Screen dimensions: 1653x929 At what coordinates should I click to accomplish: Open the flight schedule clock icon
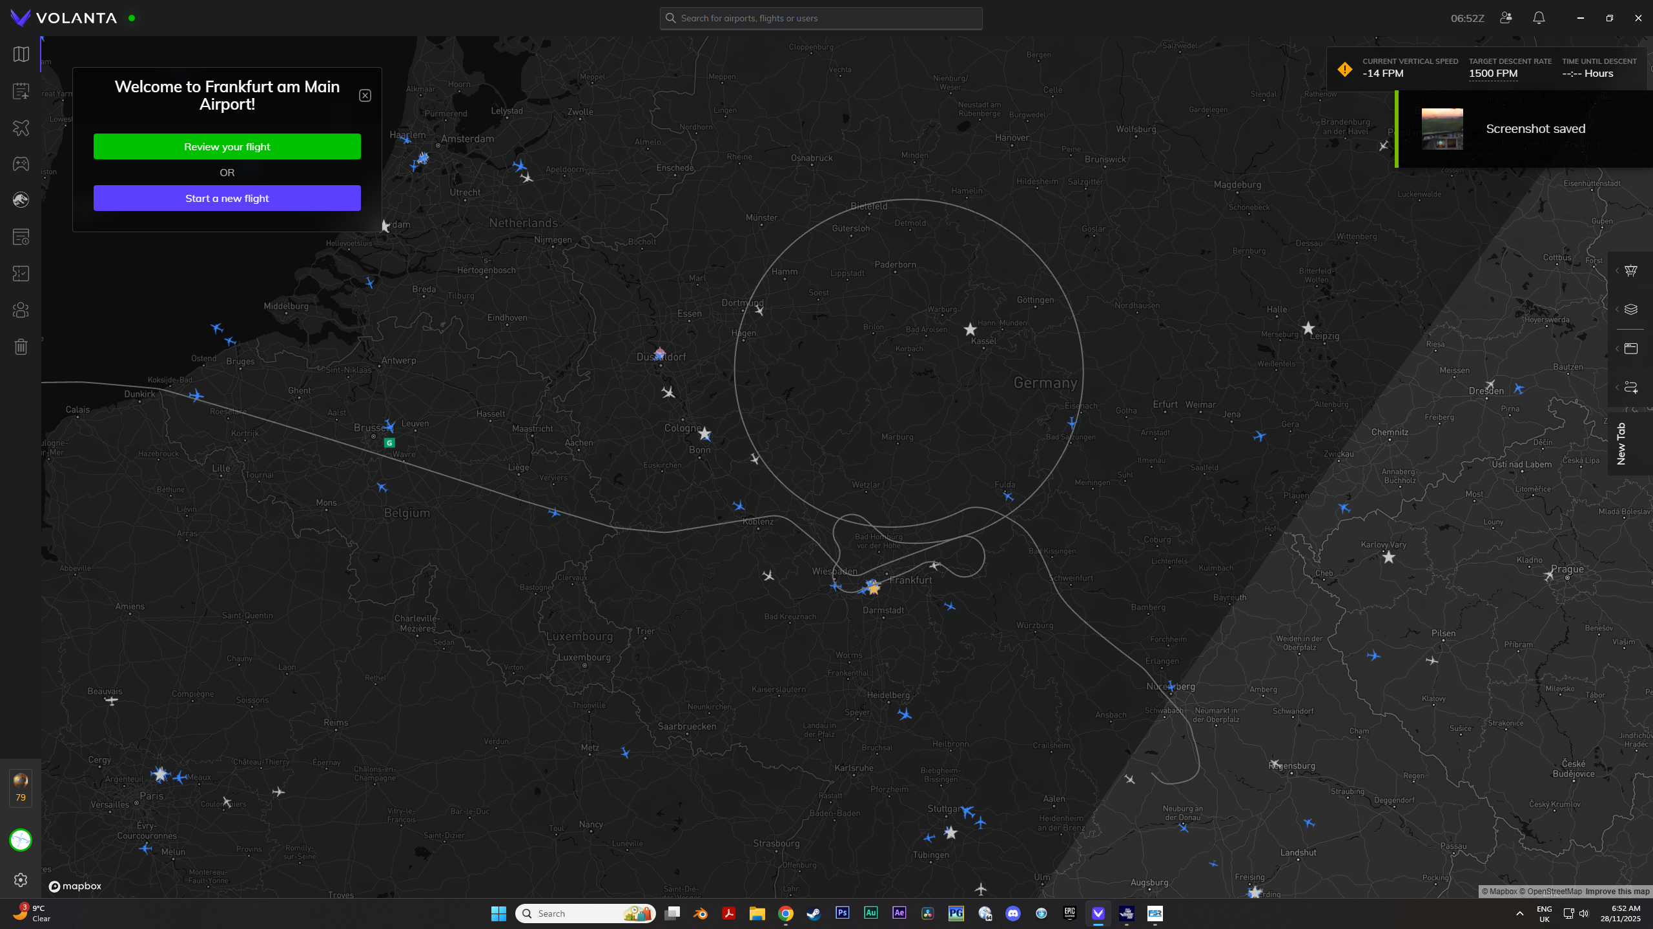(x=21, y=237)
